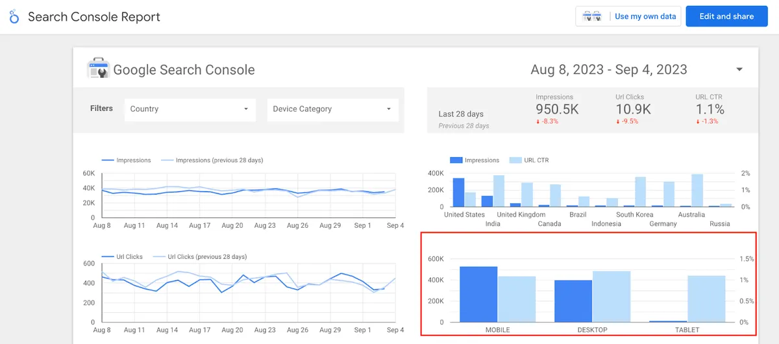Click the Brazil axis label
779x344 pixels.
coord(578,215)
